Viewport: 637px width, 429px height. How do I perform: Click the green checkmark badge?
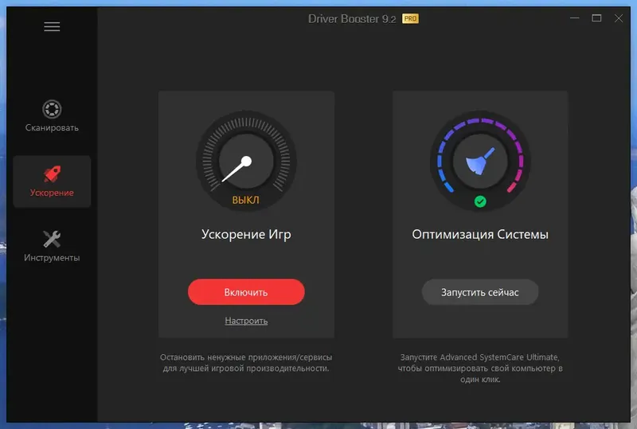tap(480, 201)
